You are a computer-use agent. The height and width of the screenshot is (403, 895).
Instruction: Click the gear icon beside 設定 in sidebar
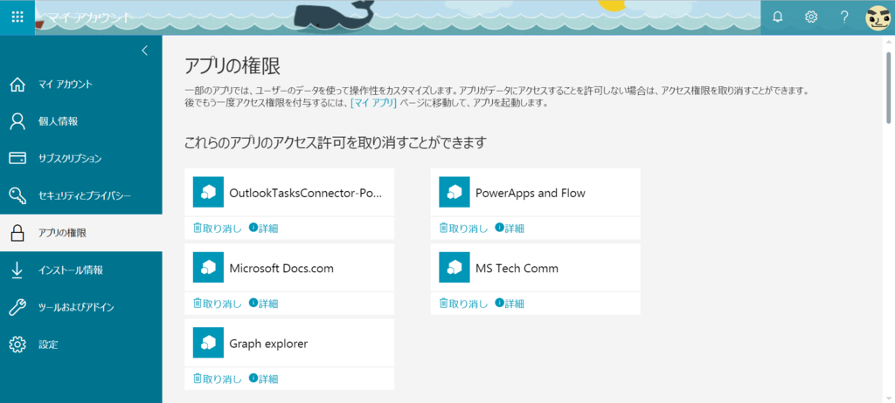coord(17,345)
